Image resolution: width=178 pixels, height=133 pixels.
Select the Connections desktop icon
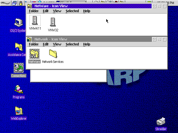coord(19,68)
